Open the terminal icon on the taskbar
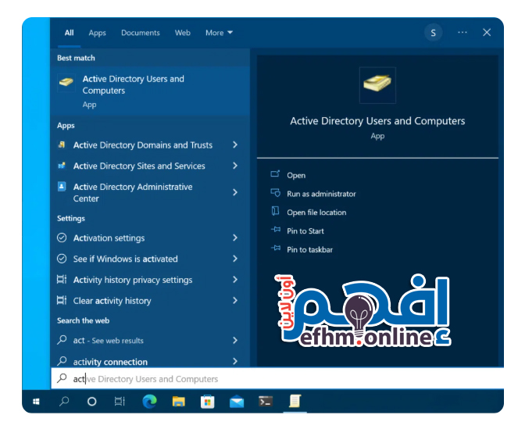 (x=266, y=402)
